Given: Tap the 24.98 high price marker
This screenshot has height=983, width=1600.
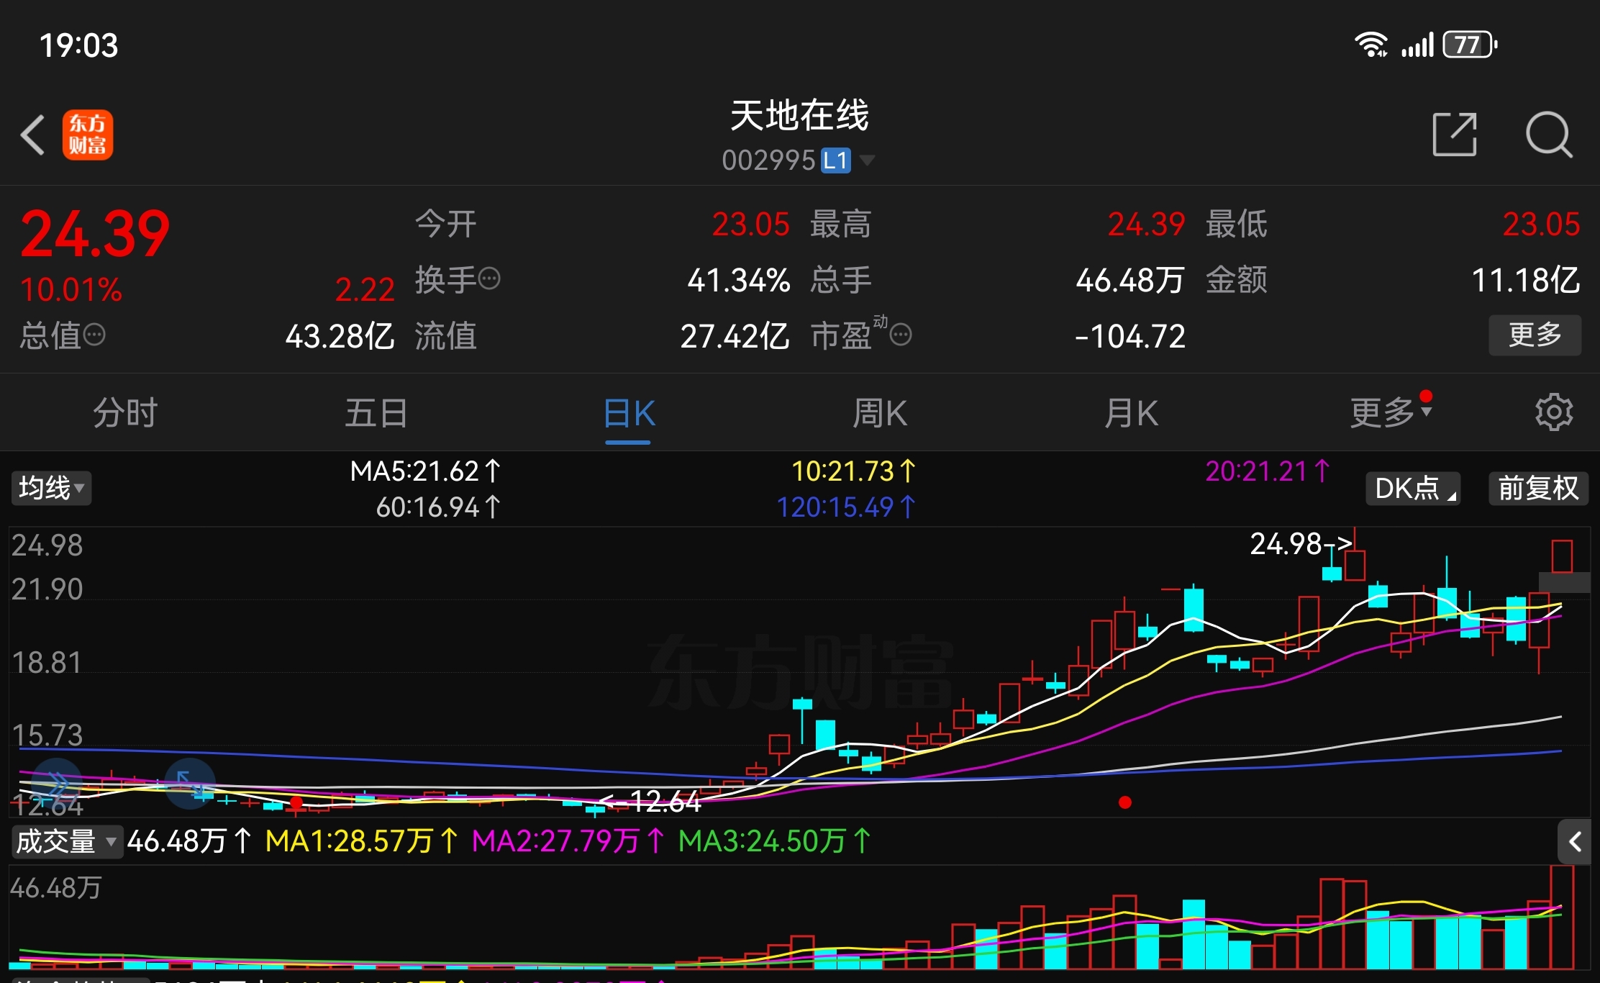Looking at the screenshot, I should (1301, 543).
